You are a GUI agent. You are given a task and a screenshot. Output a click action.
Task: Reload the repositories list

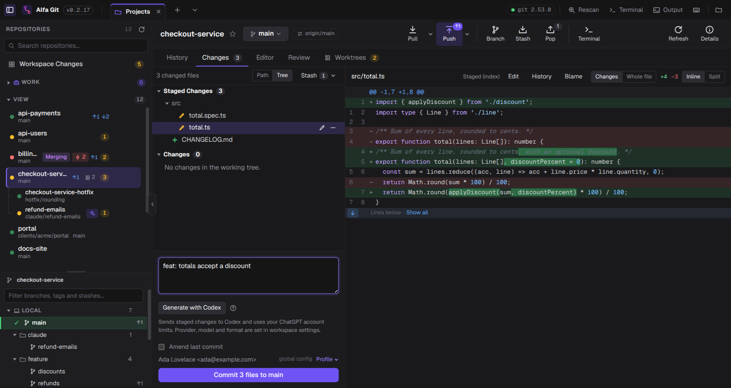click(x=142, y=29)
